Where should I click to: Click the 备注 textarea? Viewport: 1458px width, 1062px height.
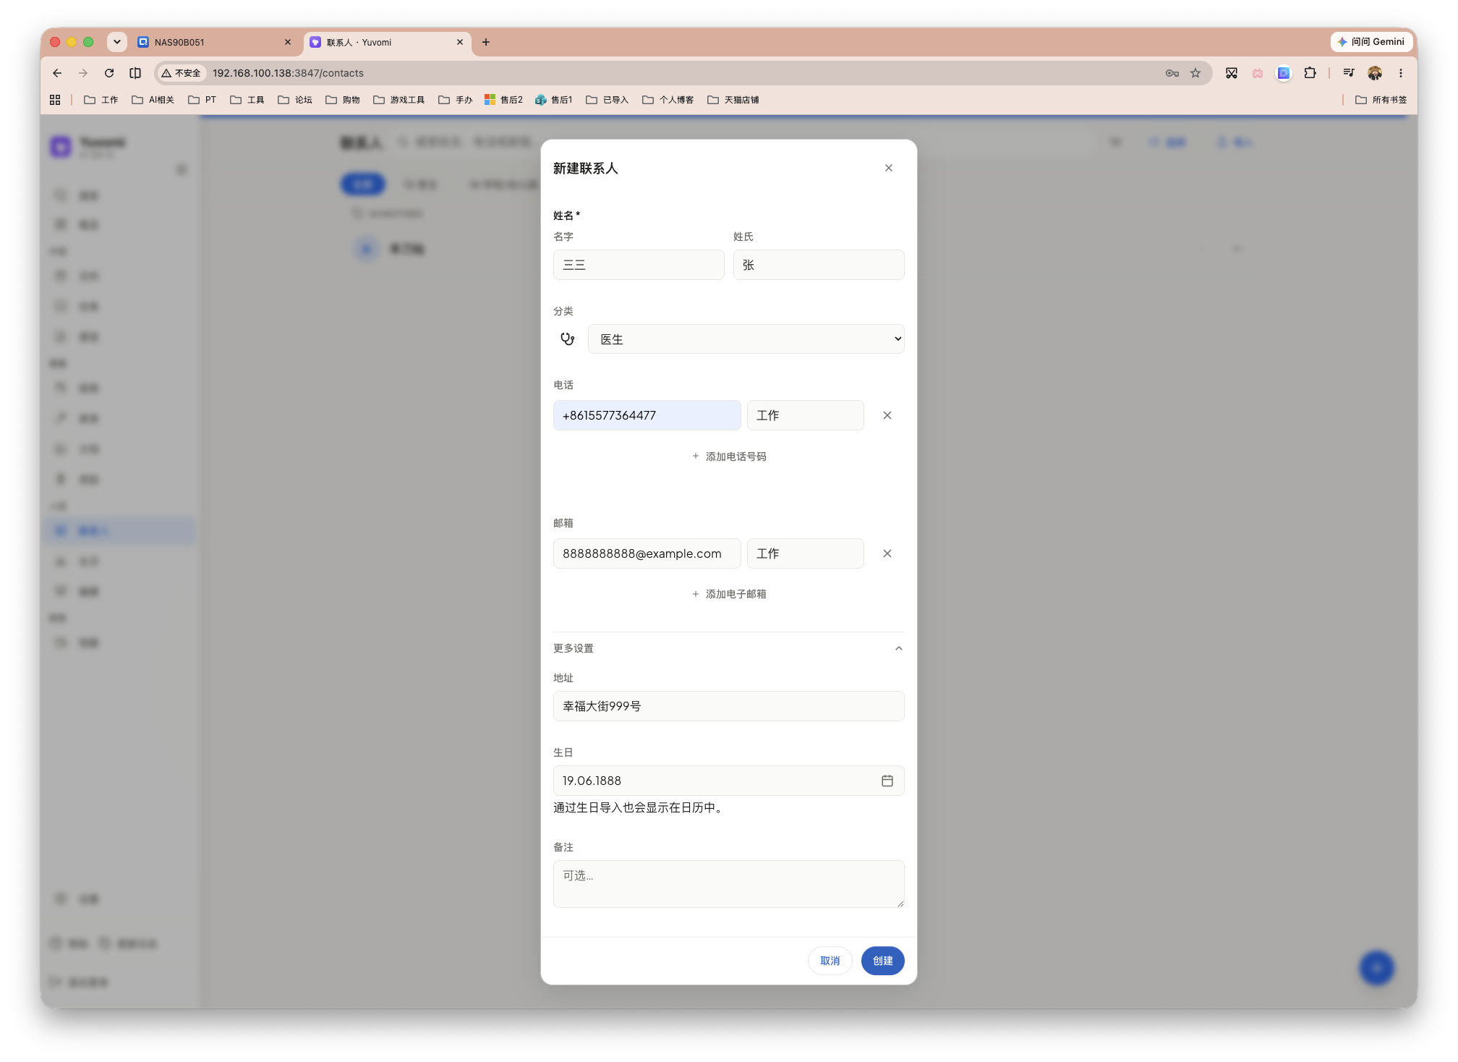(x=728, y=883)
